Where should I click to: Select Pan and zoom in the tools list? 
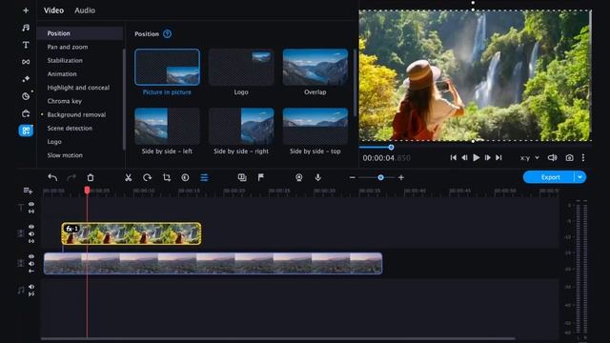click(68, 47)
